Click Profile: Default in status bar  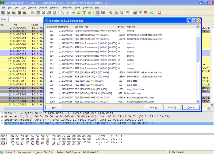click(176, 152)
